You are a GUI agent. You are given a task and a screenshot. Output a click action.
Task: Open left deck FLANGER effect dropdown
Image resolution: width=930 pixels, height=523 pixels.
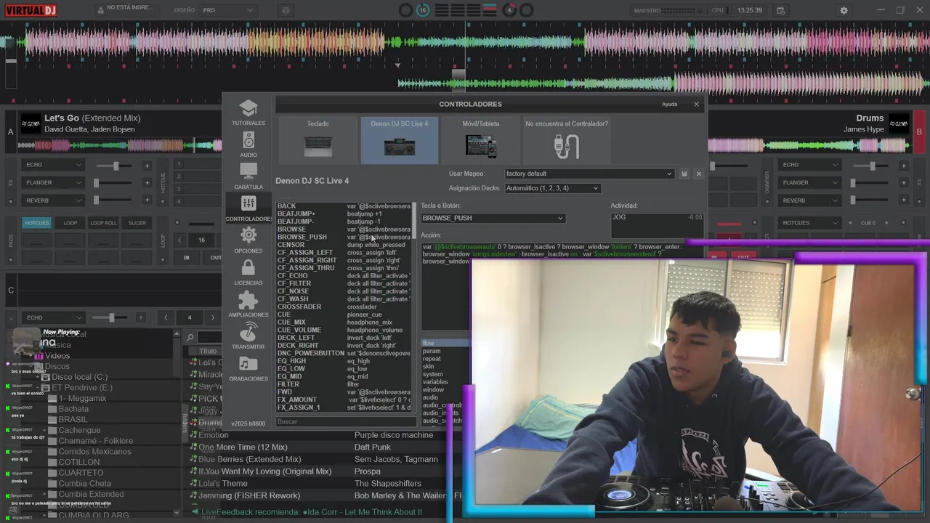click(x=53, y=182)
